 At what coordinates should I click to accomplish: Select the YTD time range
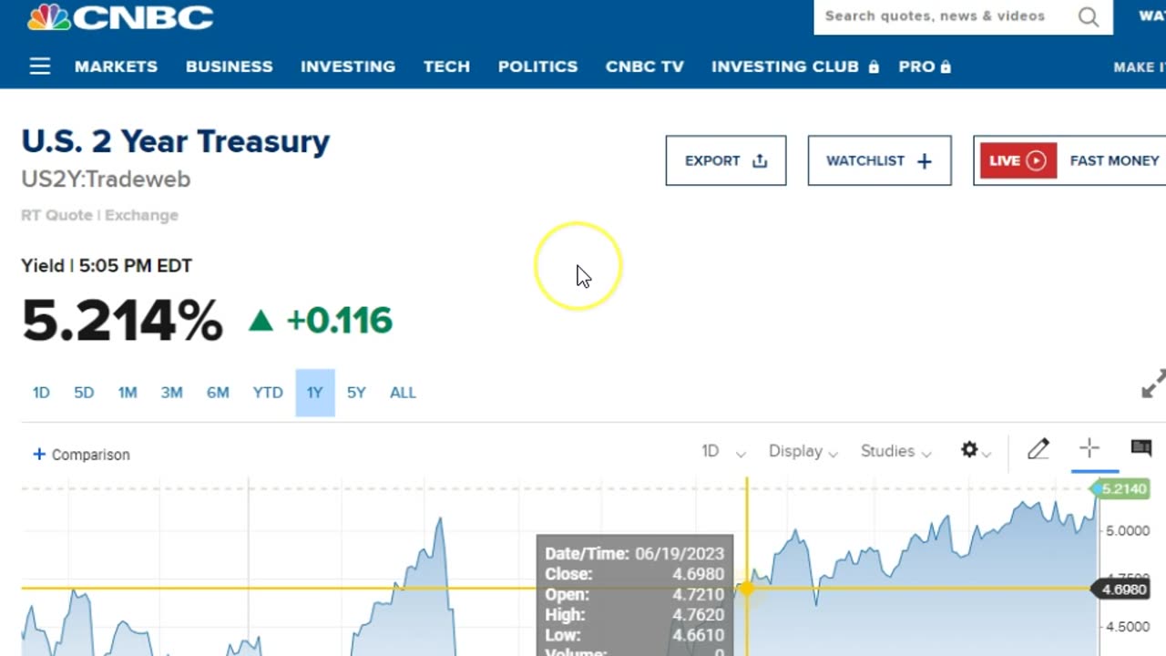coord(268,393)
